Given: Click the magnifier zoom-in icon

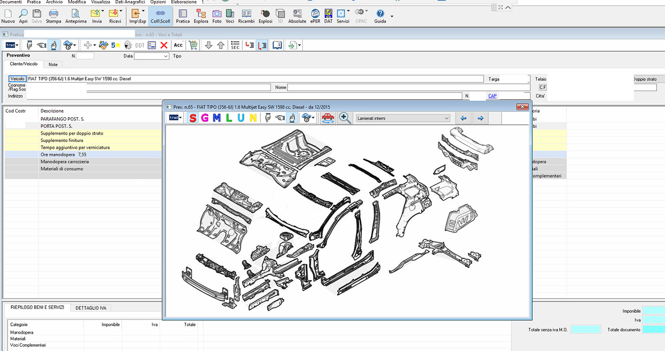Looking at the screenshot, I should [345, 118].
